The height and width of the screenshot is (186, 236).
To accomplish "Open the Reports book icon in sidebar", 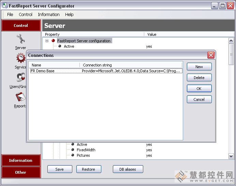I will tap(20, 97).
